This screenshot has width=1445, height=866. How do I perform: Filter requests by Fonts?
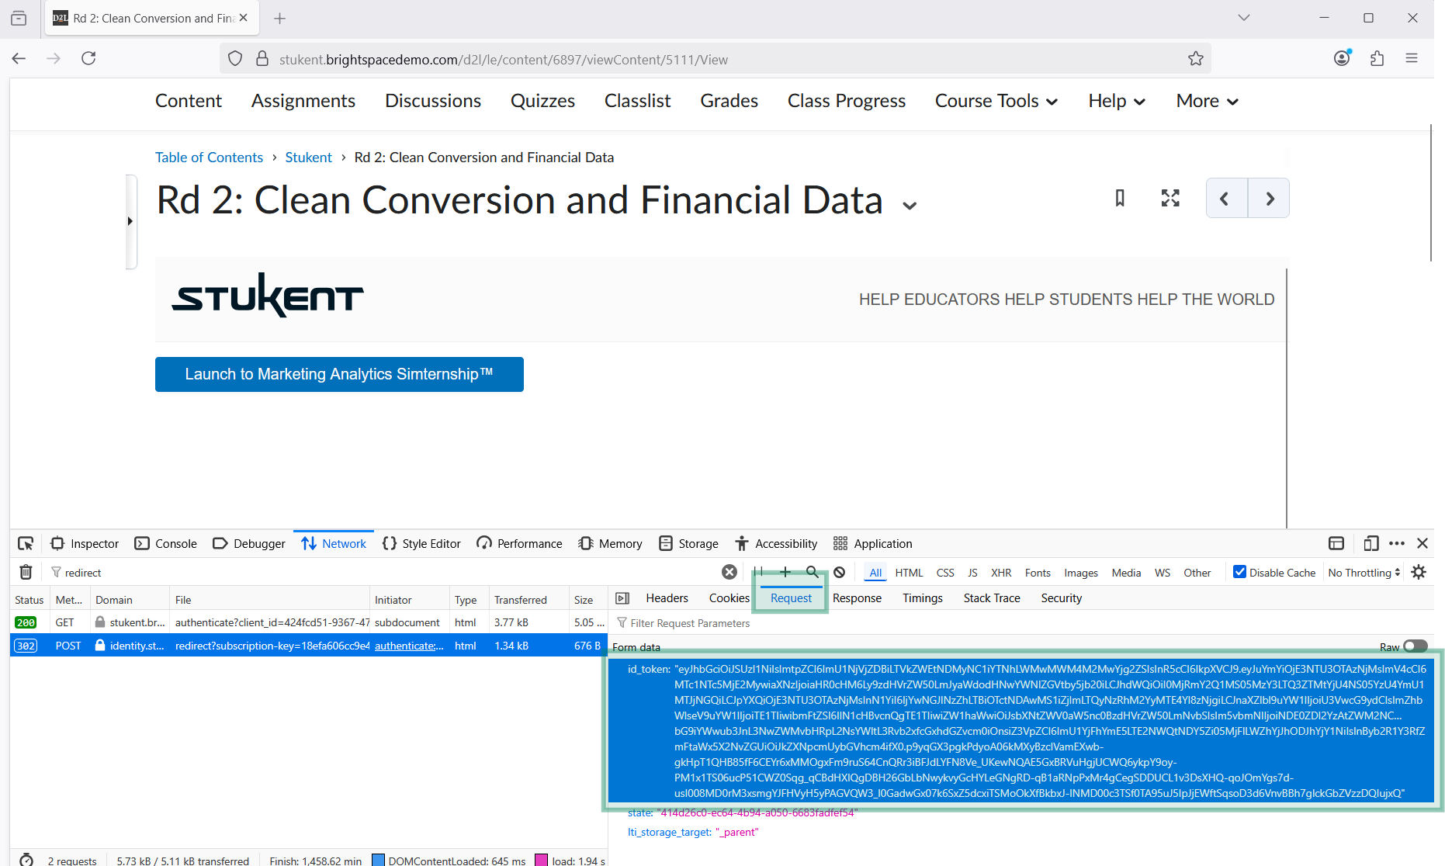[1038, 573]
